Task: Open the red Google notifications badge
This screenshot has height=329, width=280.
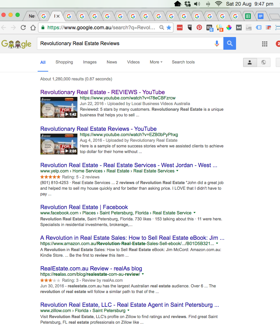Action: point(278,44)
